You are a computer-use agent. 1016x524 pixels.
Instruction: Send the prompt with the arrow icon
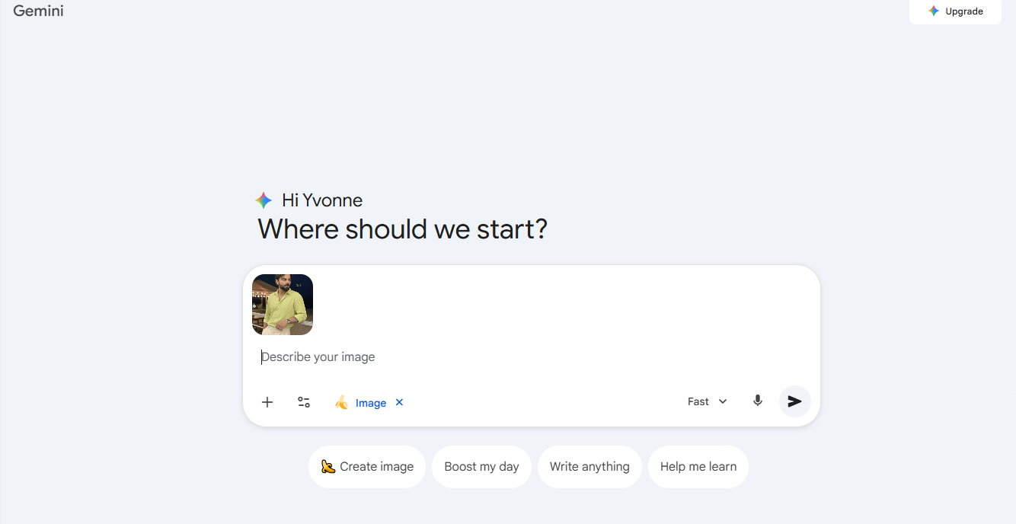[794, 401]
